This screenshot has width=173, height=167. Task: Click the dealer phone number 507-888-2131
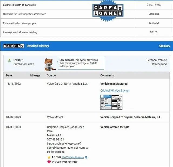[x=55, y=139]
